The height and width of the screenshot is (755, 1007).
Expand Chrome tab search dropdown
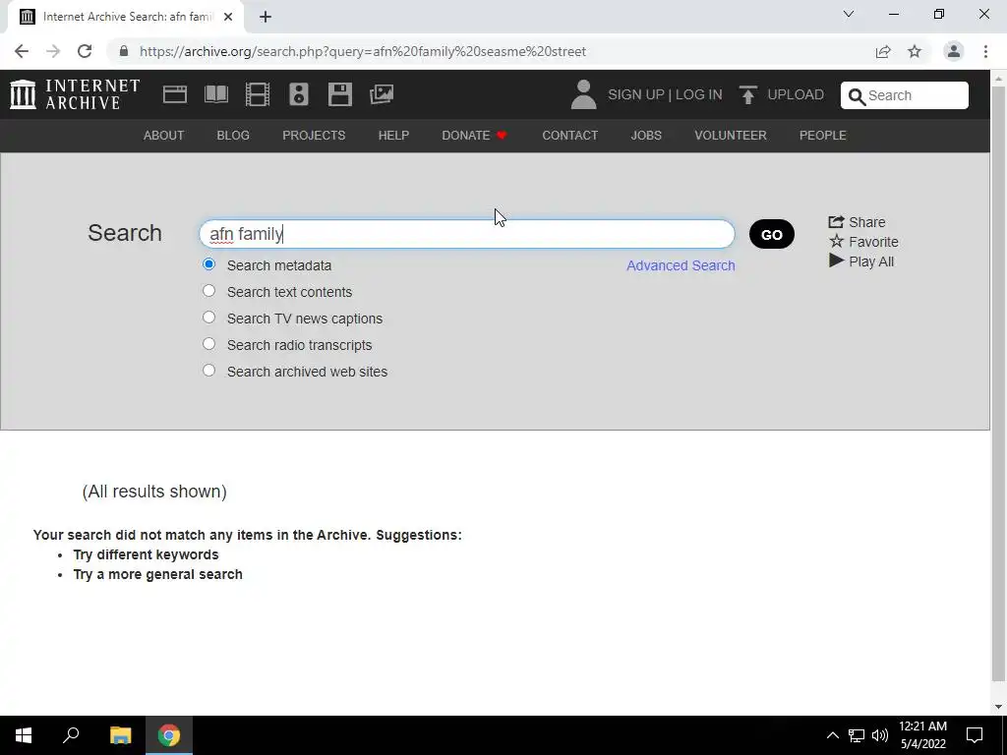(x=849, y=14)
